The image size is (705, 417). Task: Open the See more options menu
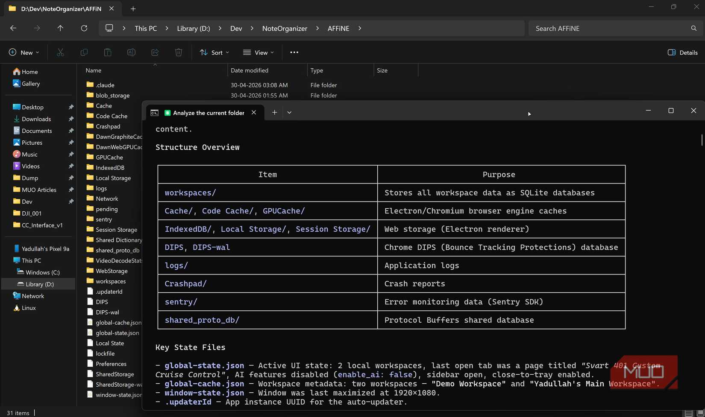click(x=294, y=52)
